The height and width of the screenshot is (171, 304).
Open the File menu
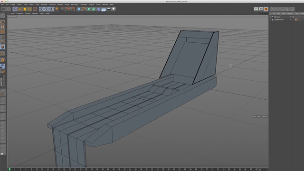point(2,4)
